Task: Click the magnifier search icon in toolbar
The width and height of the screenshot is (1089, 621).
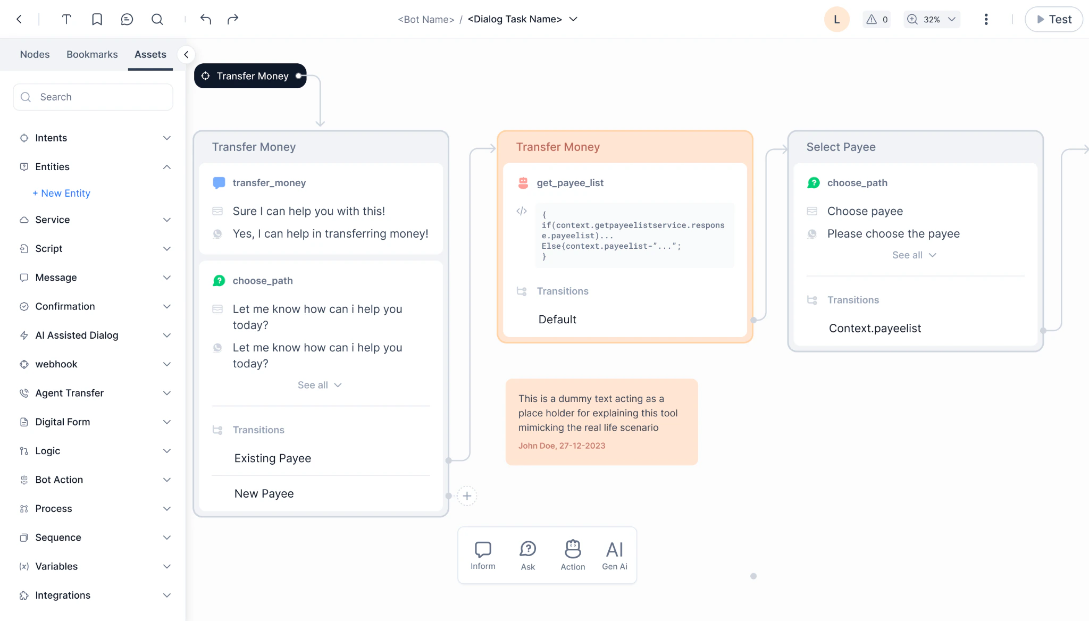Action: click(157, 19)
